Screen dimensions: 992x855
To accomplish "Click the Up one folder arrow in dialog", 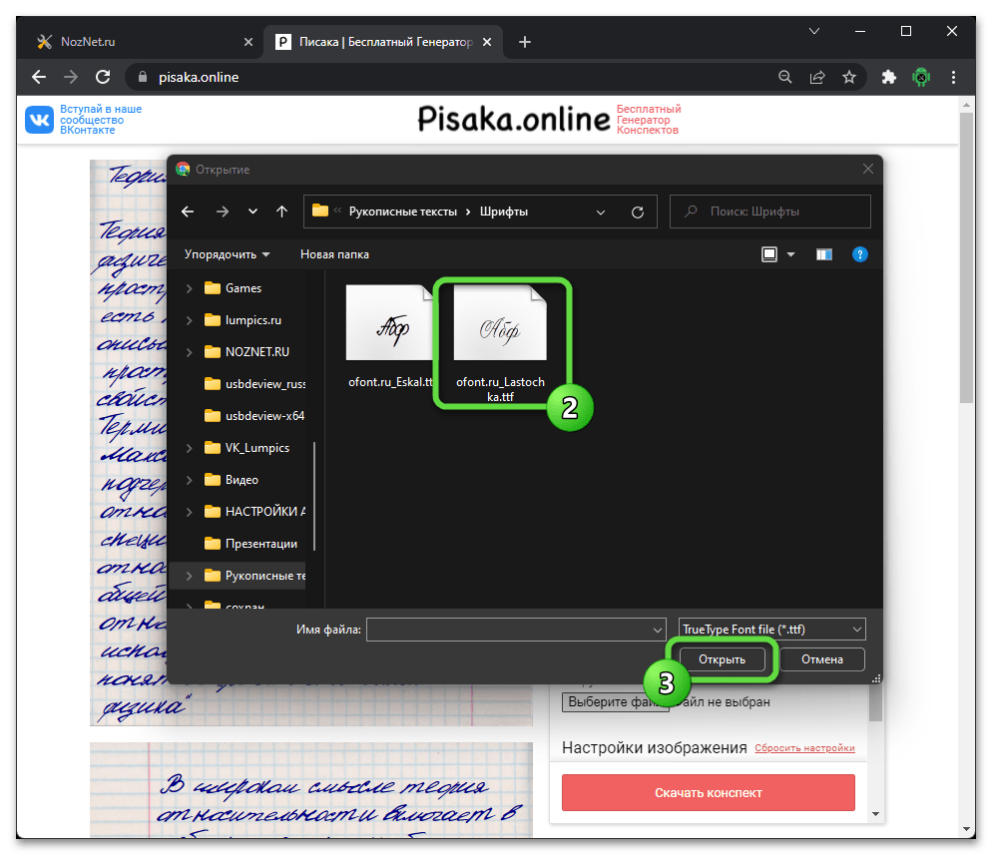I will point(281,212).
